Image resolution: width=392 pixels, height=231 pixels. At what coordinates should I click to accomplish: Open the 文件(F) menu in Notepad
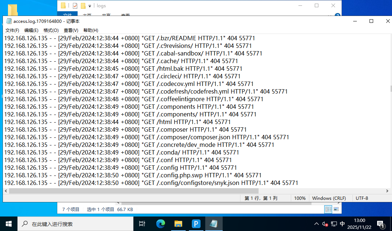pyautogui.click(x=12, y=30)
